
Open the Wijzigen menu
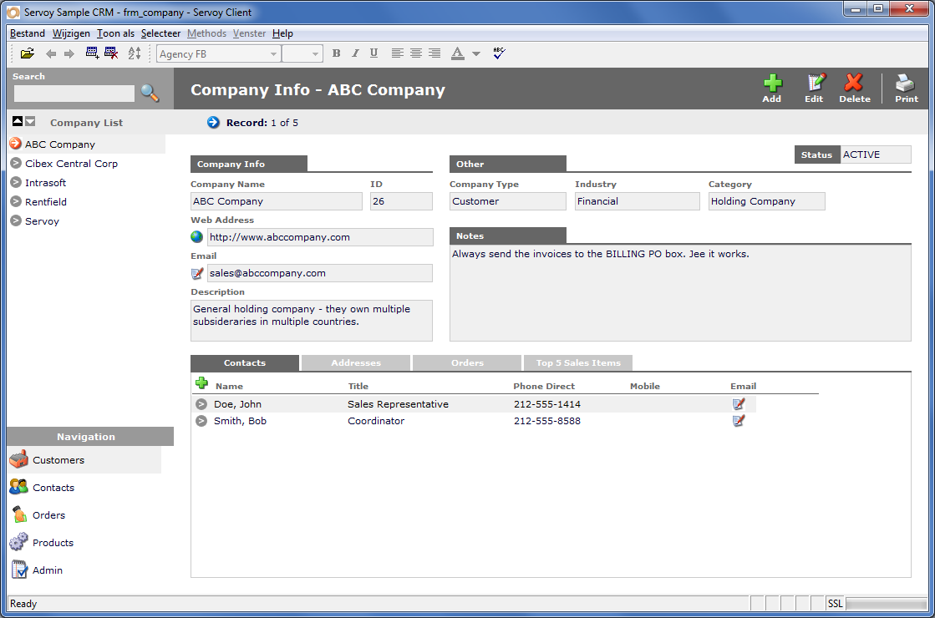tap(71, 33)
